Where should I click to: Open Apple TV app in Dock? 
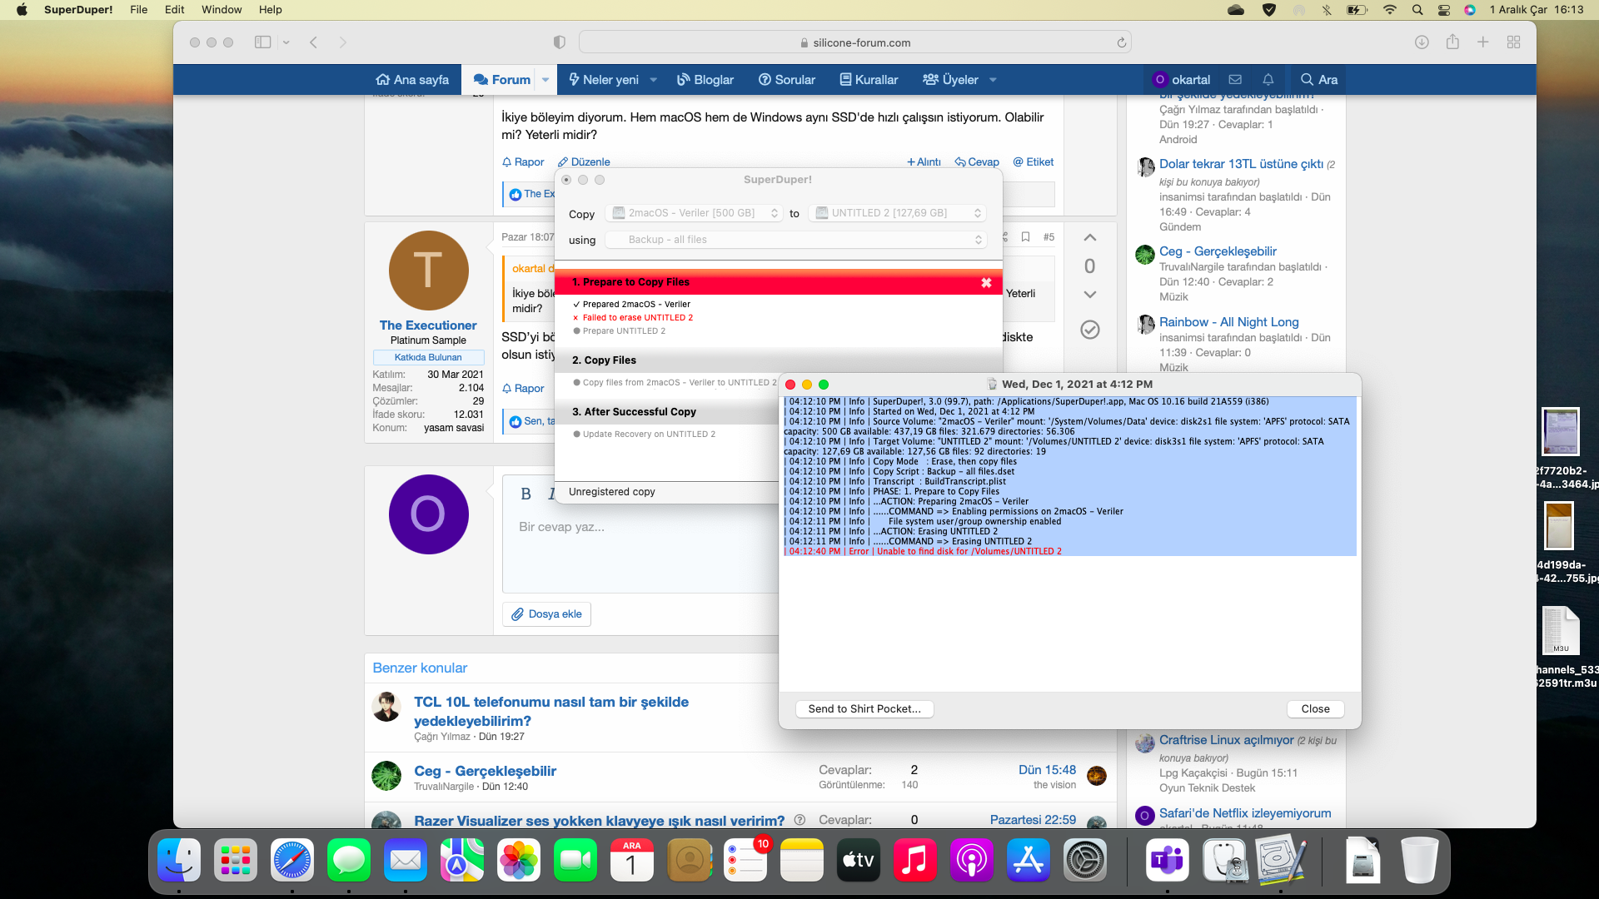pyautogui.click(x=859, y=860)
